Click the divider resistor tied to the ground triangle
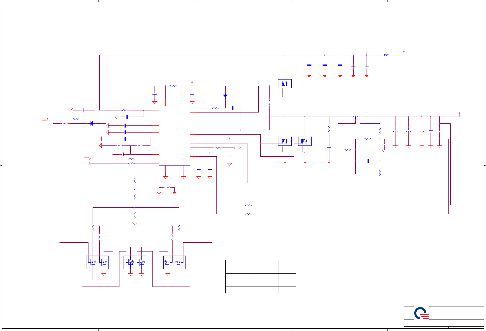 coord(135,215)
